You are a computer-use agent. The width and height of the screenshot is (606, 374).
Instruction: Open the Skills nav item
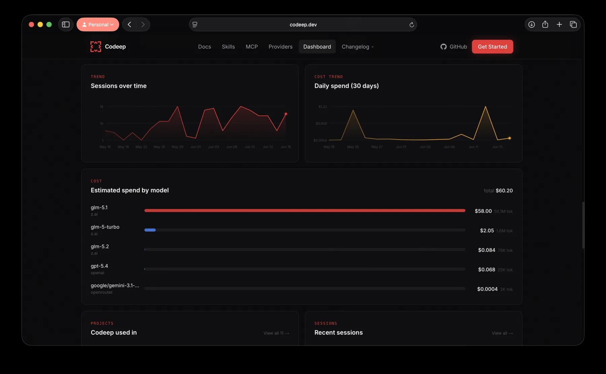tap(228, 47)
